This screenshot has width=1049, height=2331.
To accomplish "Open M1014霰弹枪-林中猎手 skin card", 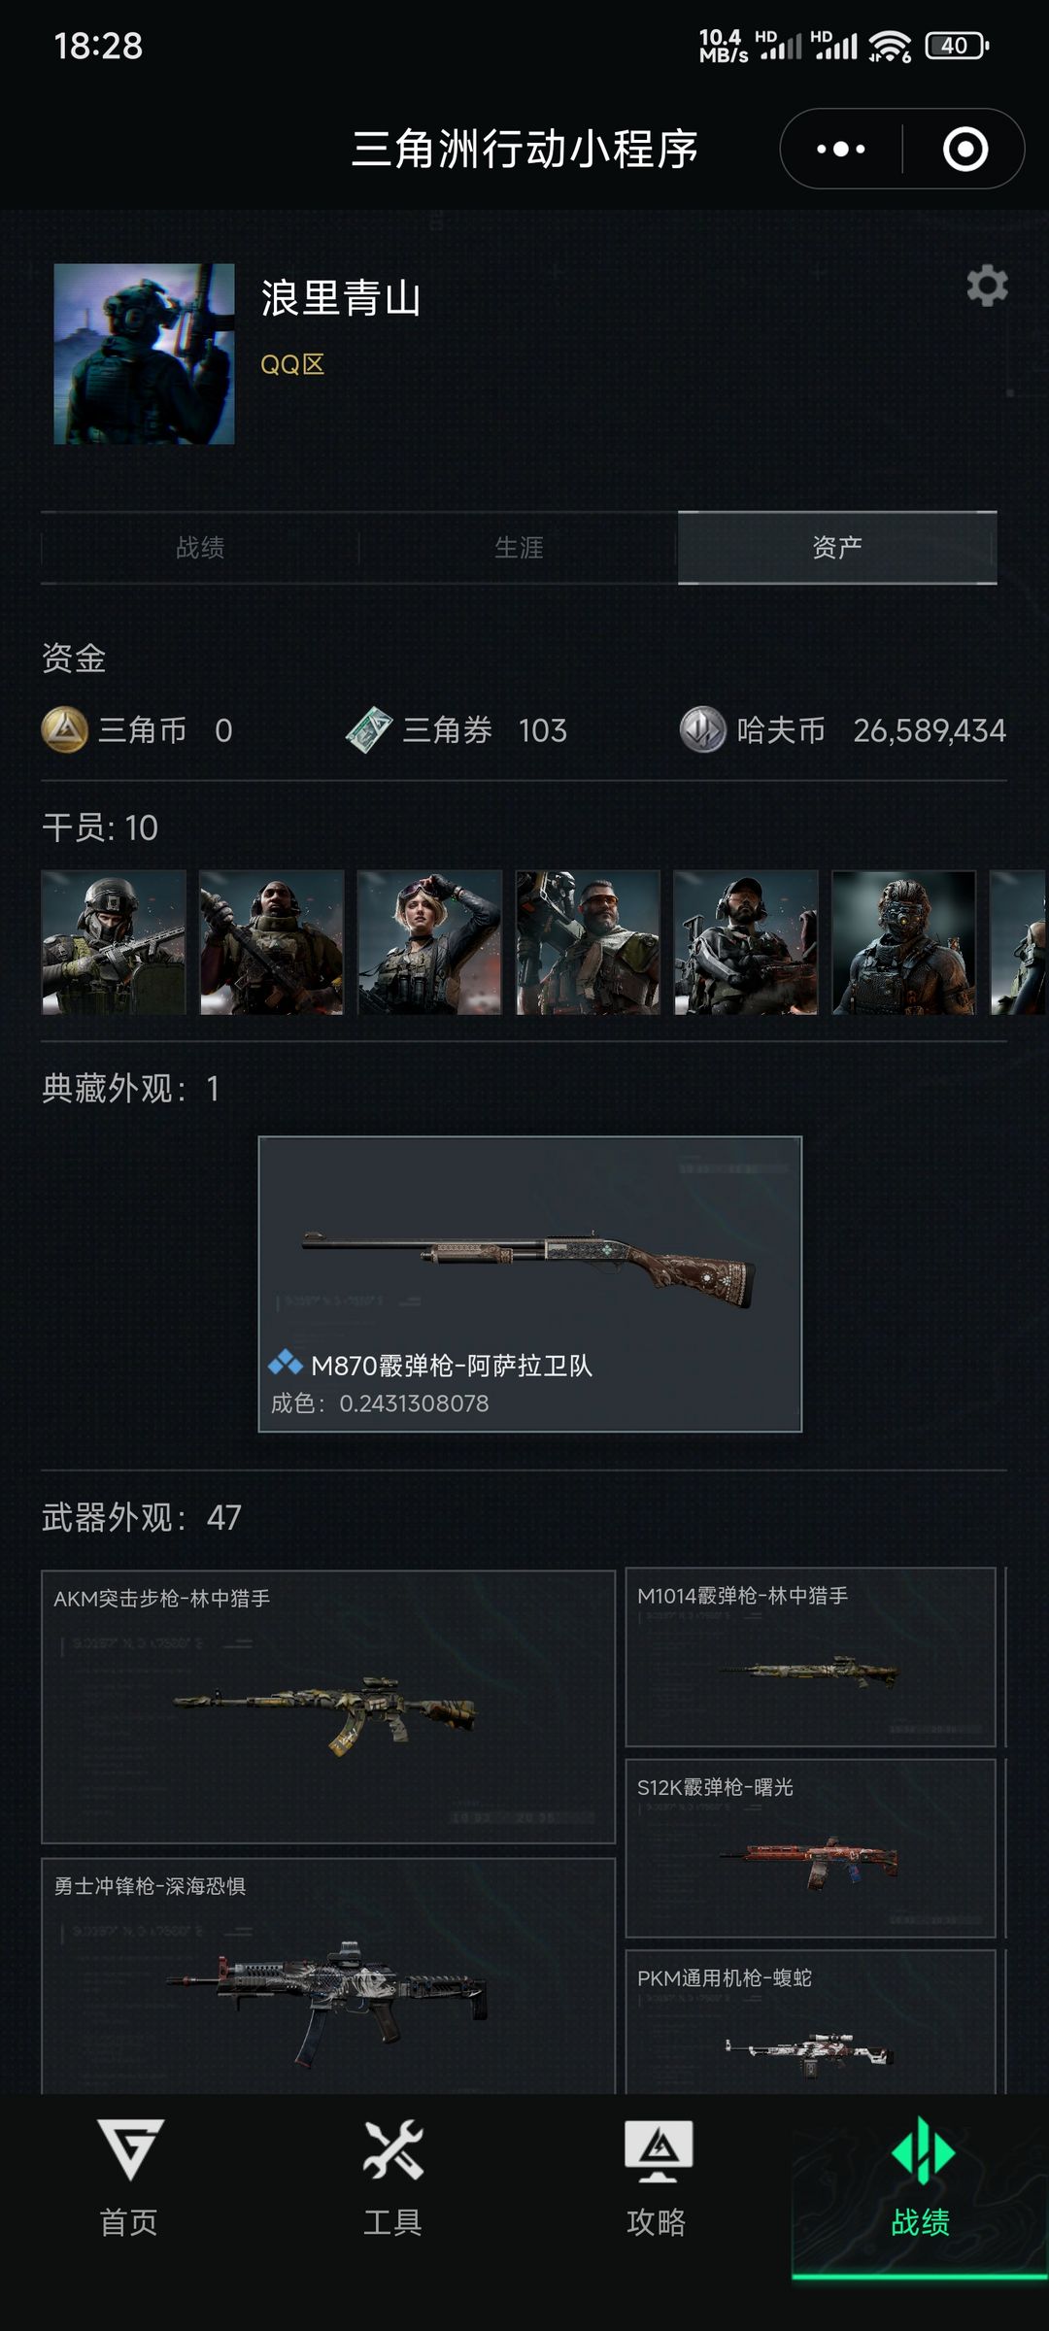I will coord(811,1657).
